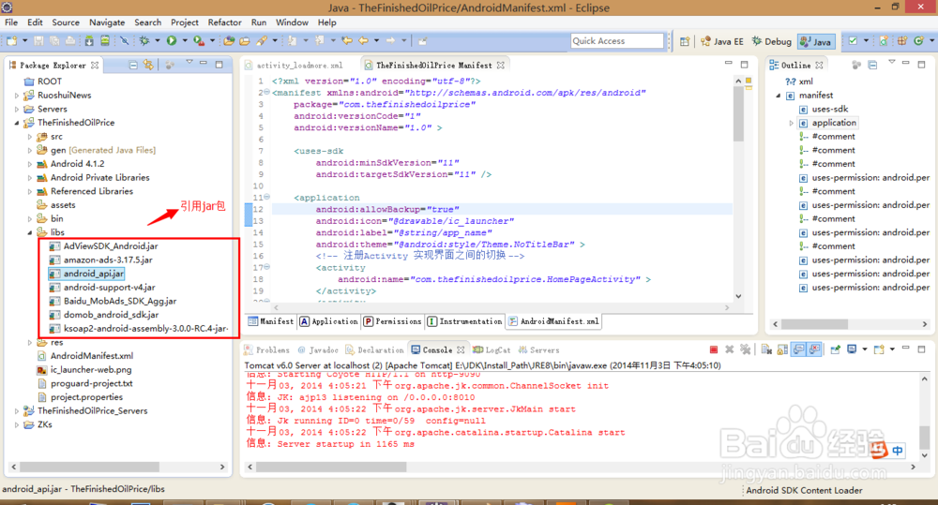Click the new Android XML file toolbar icon

click(884, 40)
